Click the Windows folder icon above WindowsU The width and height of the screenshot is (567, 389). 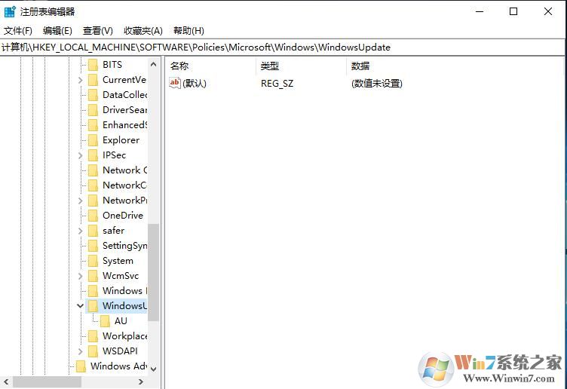(93, 291)
